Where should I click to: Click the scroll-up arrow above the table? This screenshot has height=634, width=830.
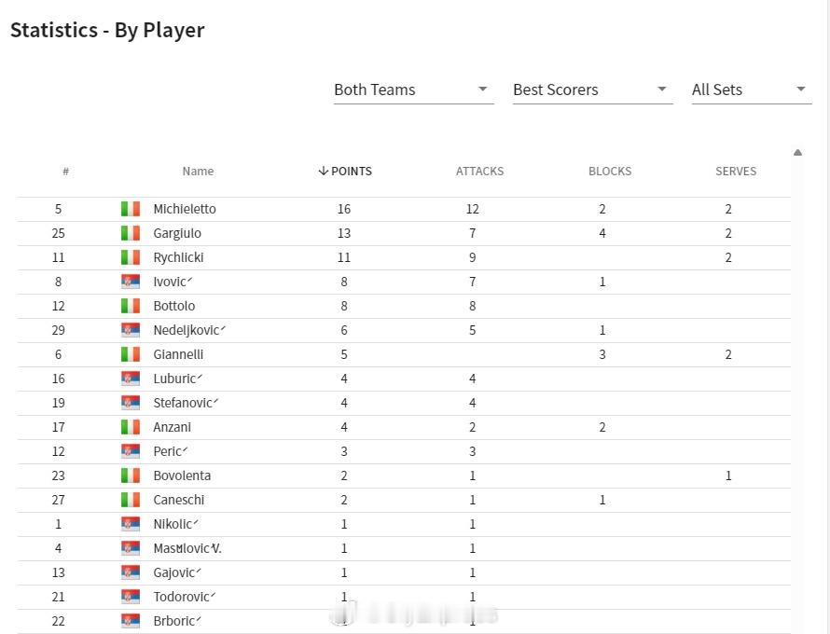point(797,152)
